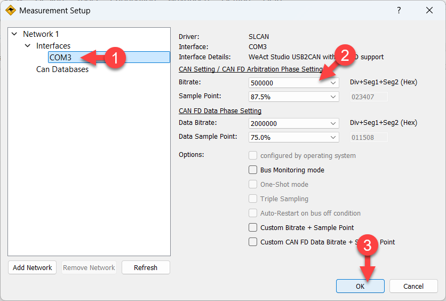Confirm settings with the OK button
This screenshot has width=446, height=301.
coord(360,287)
